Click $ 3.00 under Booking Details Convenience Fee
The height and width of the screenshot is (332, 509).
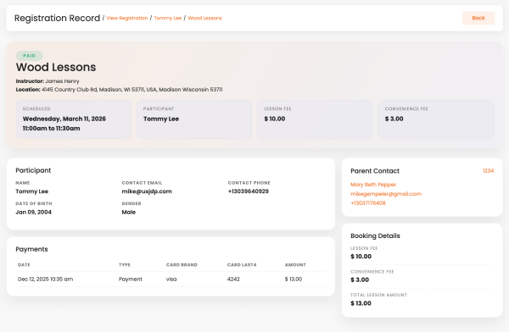[x=360, y=279]
